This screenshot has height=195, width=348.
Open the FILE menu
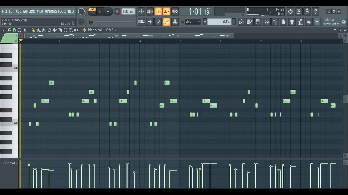click(5, 11)
